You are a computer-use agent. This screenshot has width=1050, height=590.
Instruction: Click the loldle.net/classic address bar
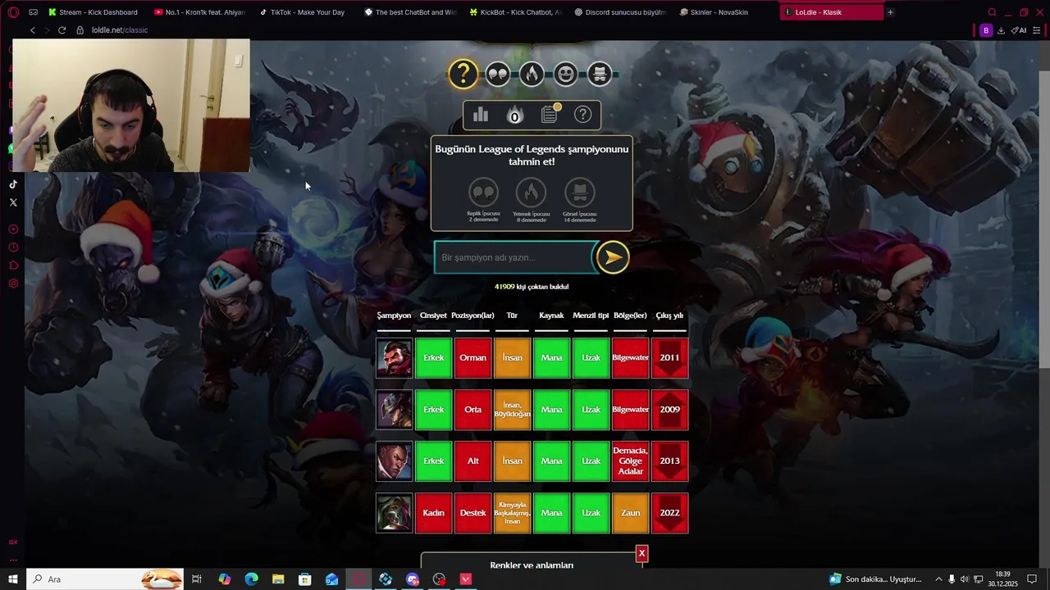(x=120, y=30)
